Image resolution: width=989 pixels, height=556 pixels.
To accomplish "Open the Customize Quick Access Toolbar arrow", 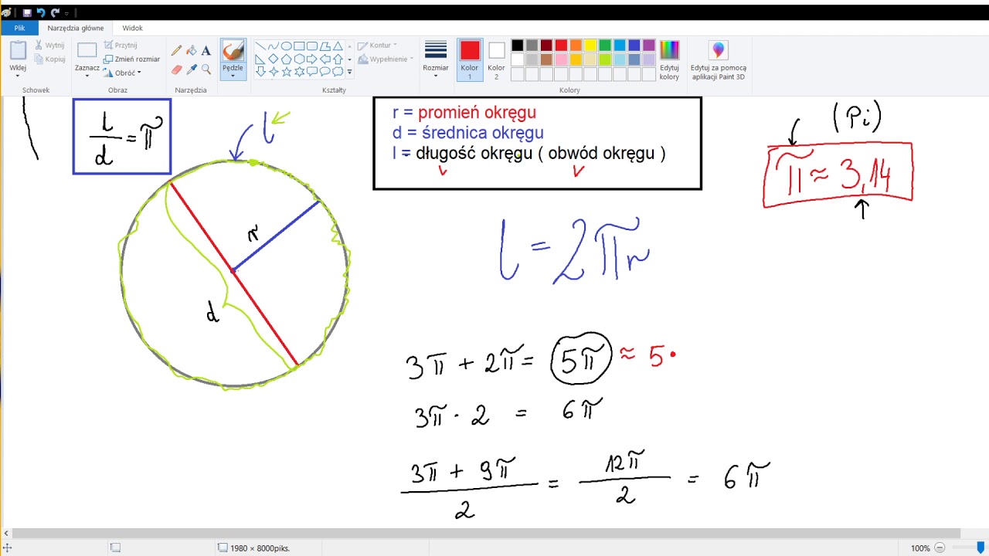I will (x=67, y=13).
